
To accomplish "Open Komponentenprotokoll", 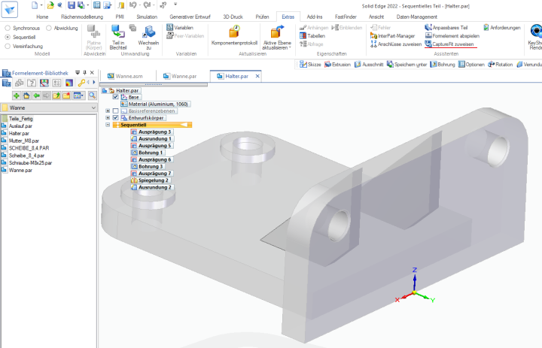I will tap(234, 35).
